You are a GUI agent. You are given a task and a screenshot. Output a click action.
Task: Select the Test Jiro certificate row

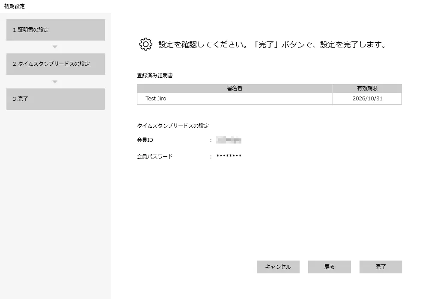pyautogui.click(x=235, y=99)
